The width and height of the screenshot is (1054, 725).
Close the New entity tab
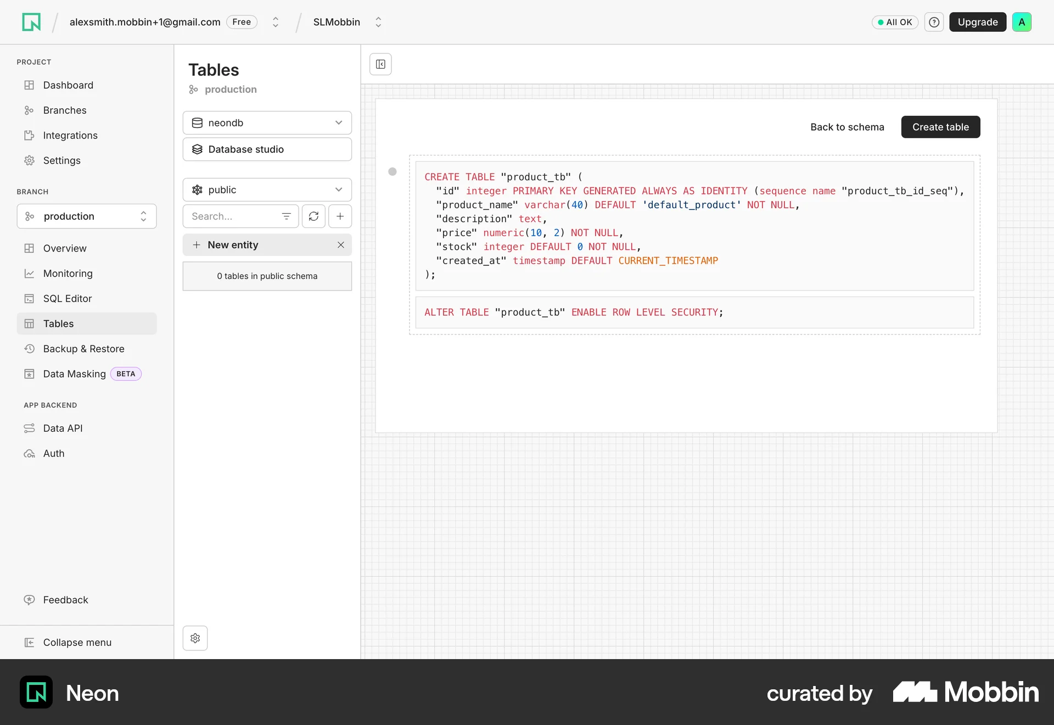coord(341,245)
